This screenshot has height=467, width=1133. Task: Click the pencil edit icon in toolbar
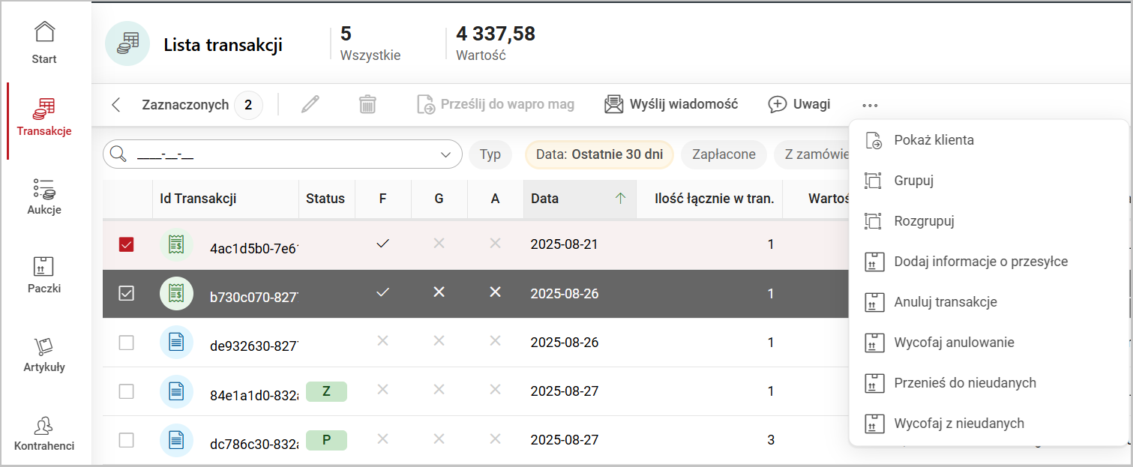[310, 104]
